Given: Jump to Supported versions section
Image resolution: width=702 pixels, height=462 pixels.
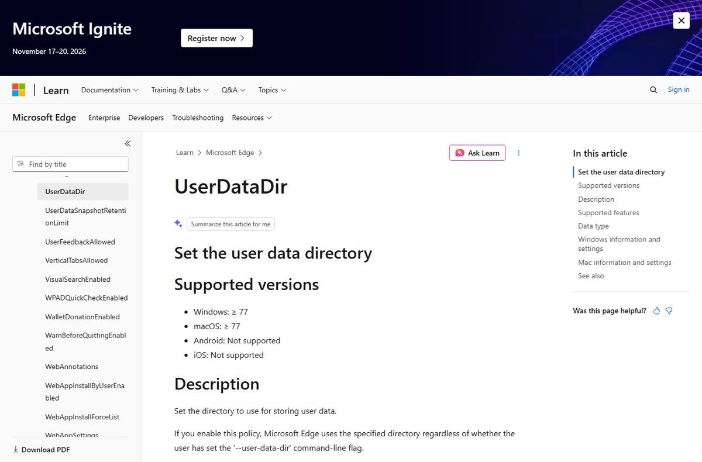Looking at the screenshot, I should (x=609, y=185).
